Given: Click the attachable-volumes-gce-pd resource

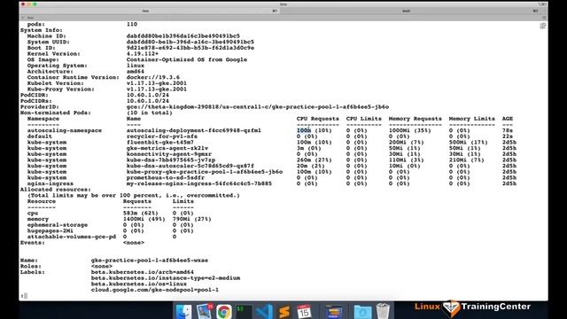Looking at the screenshot, I should (x=72, y=237).
